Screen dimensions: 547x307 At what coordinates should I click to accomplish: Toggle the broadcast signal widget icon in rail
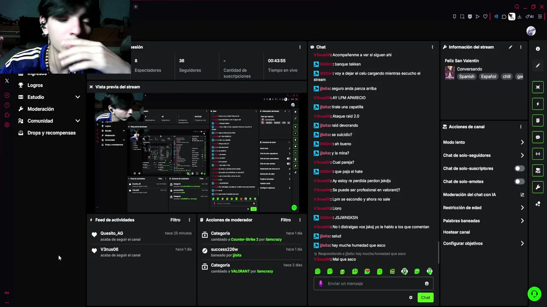pos(538,153)
